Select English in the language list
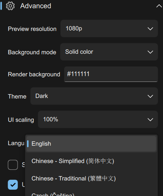 click(x=91, y=144)
